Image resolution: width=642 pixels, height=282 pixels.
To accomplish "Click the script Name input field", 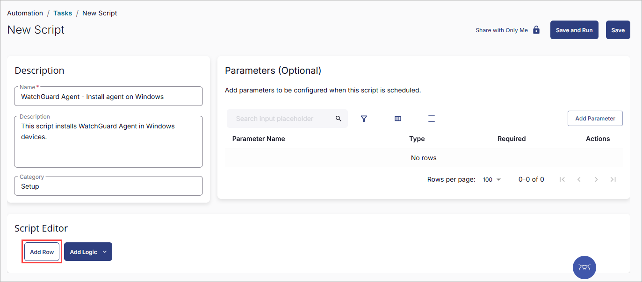I will [x=108, y=96].
